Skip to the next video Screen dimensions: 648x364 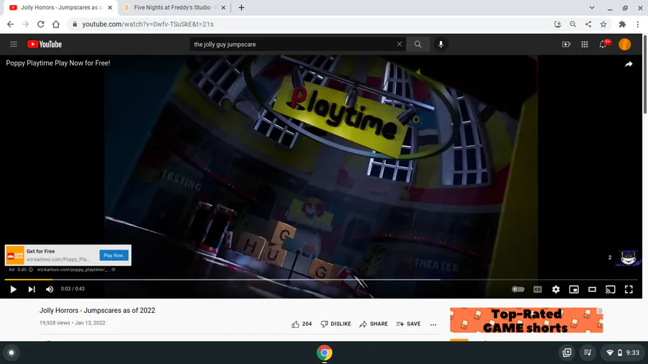click(x=32, y=289)
